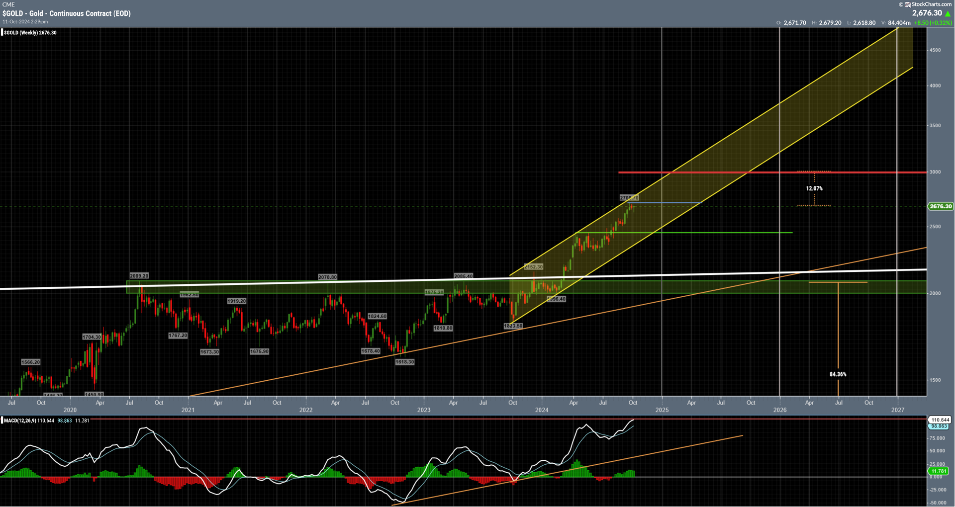
Task: Click the +8.50 (+0.32%) change value
Action: point(933,23)
